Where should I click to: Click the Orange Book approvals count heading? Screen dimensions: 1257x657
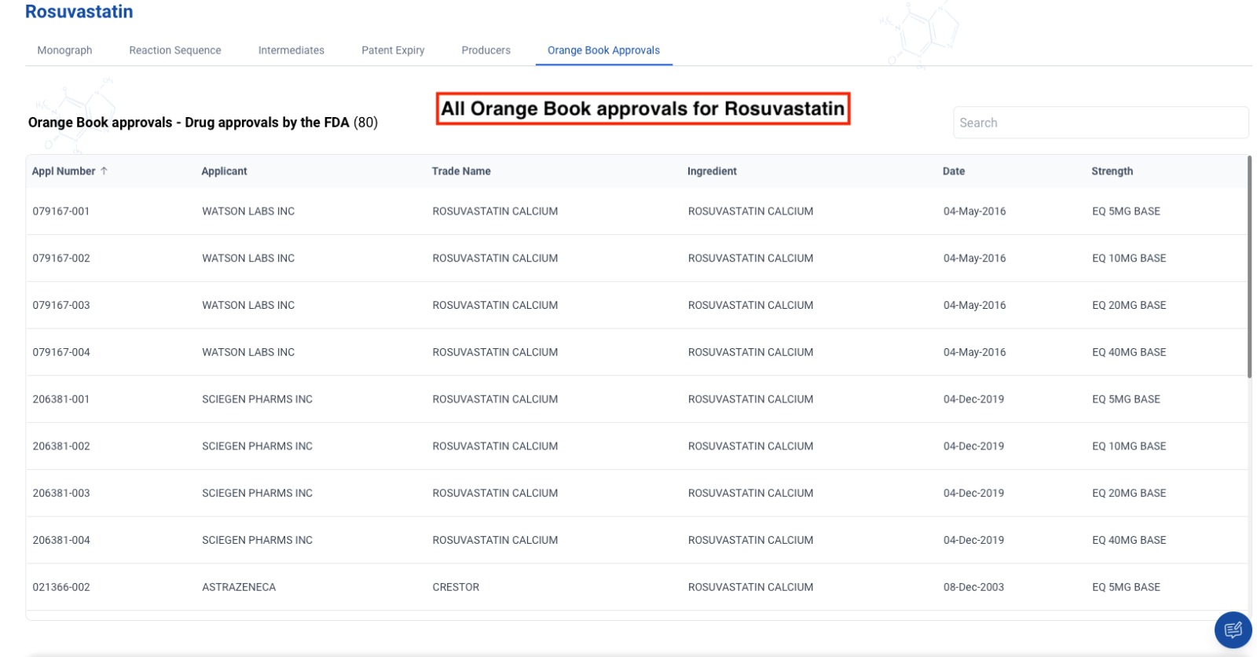(203, 123)
